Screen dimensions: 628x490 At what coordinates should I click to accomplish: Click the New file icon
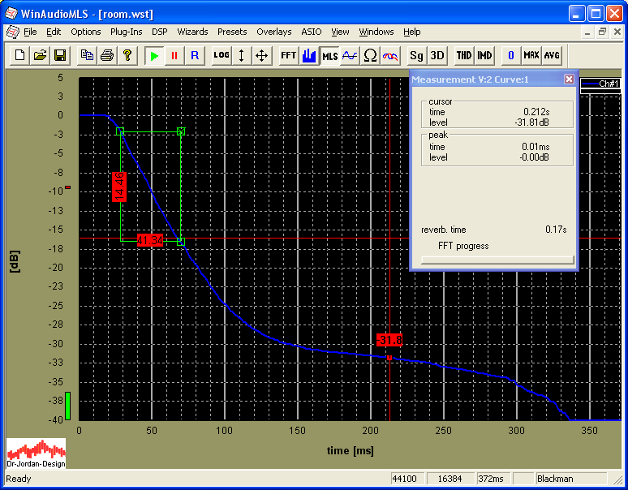(19, 55)
